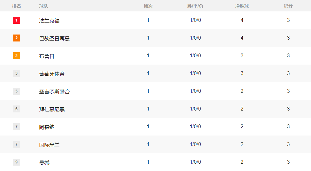Click the orange rank 2 badge
This screenshot has width=311, height=171.
pos(17,38)
